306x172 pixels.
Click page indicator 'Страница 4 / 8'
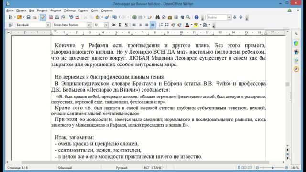(17, 168)
